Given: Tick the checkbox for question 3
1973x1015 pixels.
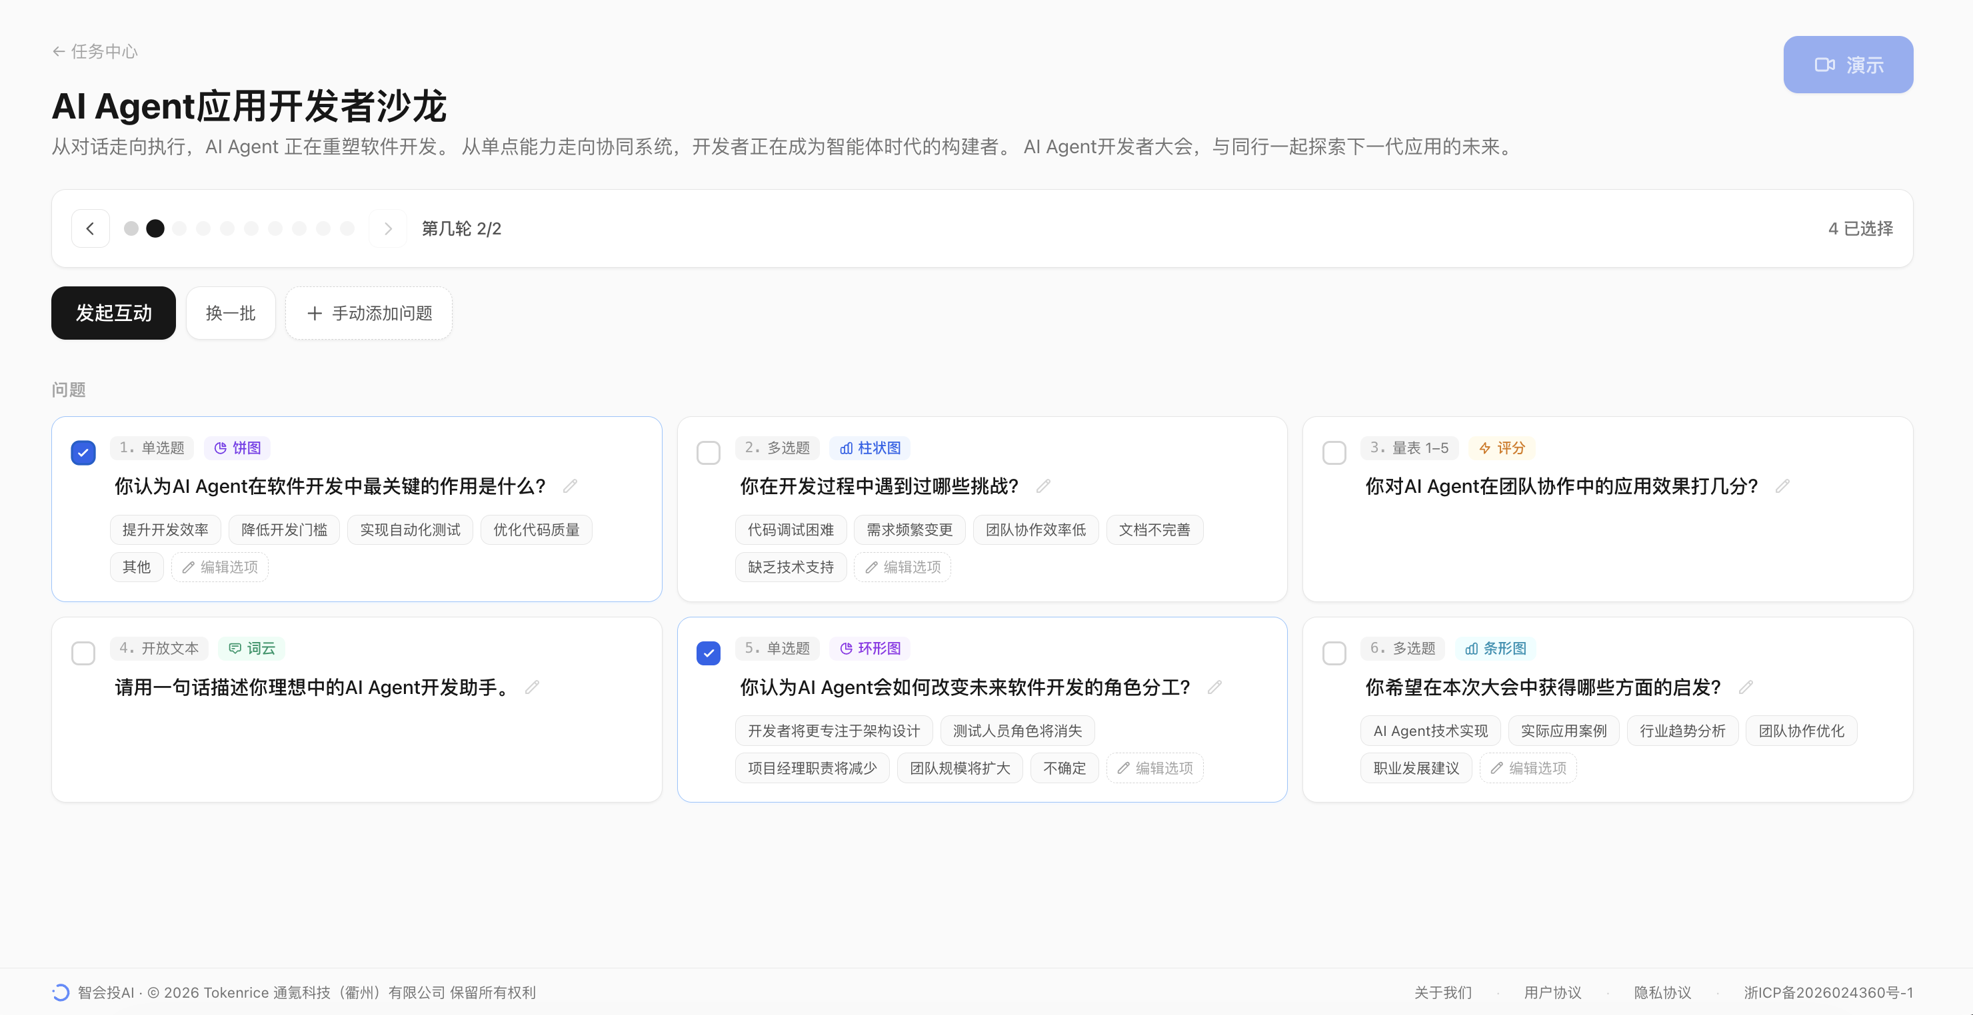Looking at the screenshot, I should tap(1334, 453).
